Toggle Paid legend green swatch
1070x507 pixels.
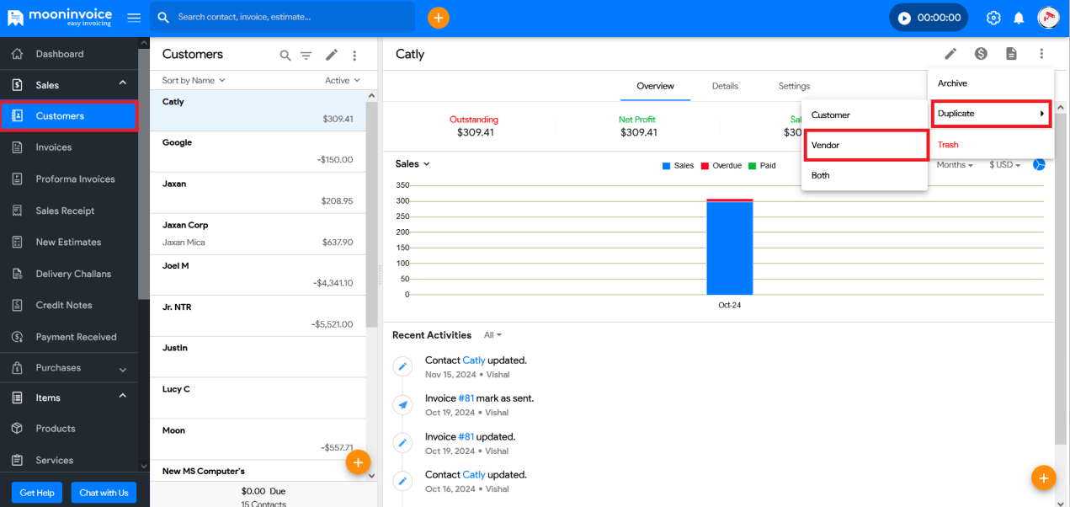tap(752, 166)
